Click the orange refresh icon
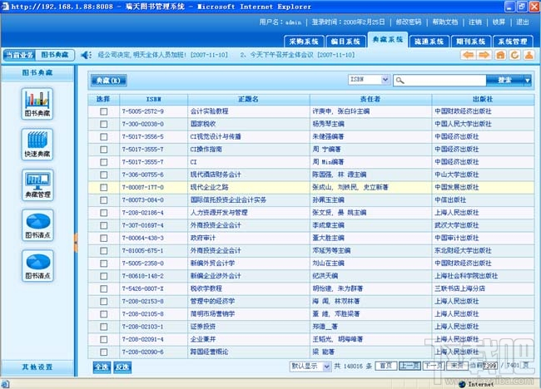Viewport: 541px width, 389px height. point(514,55)
